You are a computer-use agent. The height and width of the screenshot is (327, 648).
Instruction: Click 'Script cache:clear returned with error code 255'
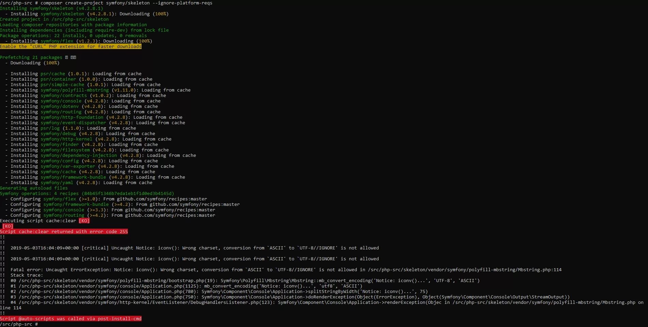[64, 231]
